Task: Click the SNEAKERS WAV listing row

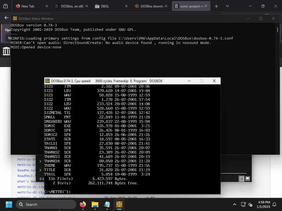Action: click(97, 121)
